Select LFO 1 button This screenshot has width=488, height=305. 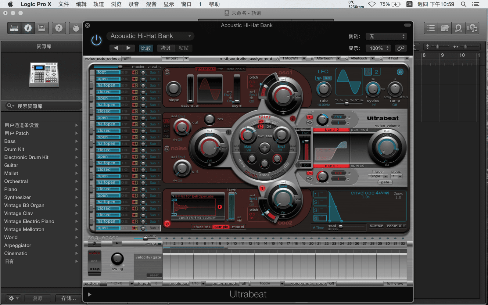click(368, 72)
